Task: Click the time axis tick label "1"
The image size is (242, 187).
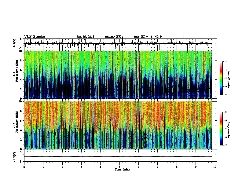Action: click(43, 167)
